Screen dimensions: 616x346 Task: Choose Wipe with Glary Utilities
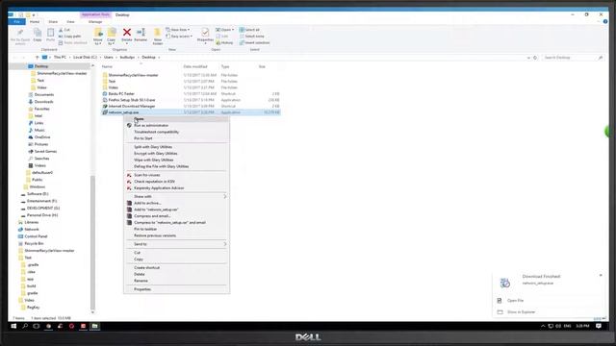point(176,161)
